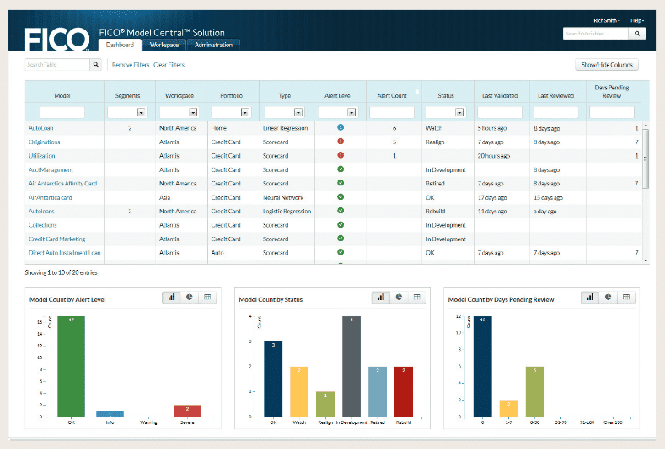Open the Type filter dropdown
The height and width of the screenshot is (457, 665).
(298, 112)
